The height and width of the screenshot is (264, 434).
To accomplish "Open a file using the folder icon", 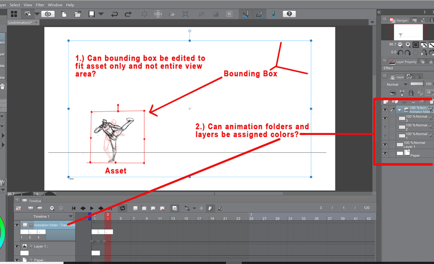I will pos(78,14).
